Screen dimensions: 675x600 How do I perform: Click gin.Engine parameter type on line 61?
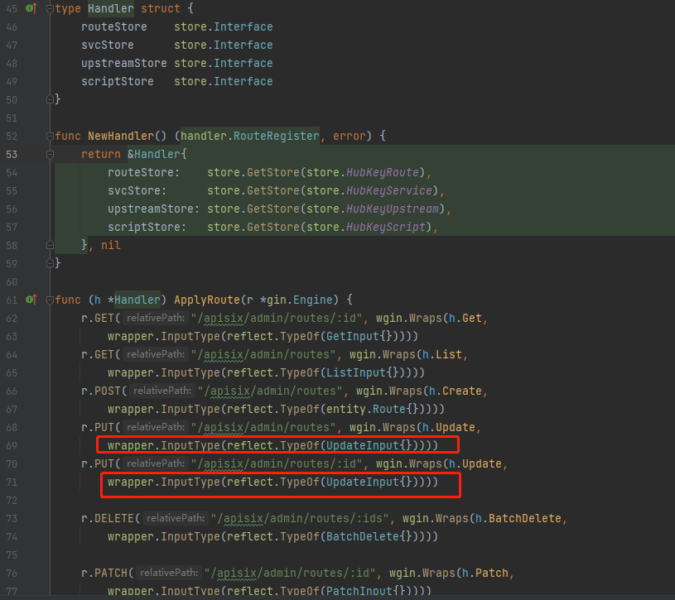[x=300, y=300]
